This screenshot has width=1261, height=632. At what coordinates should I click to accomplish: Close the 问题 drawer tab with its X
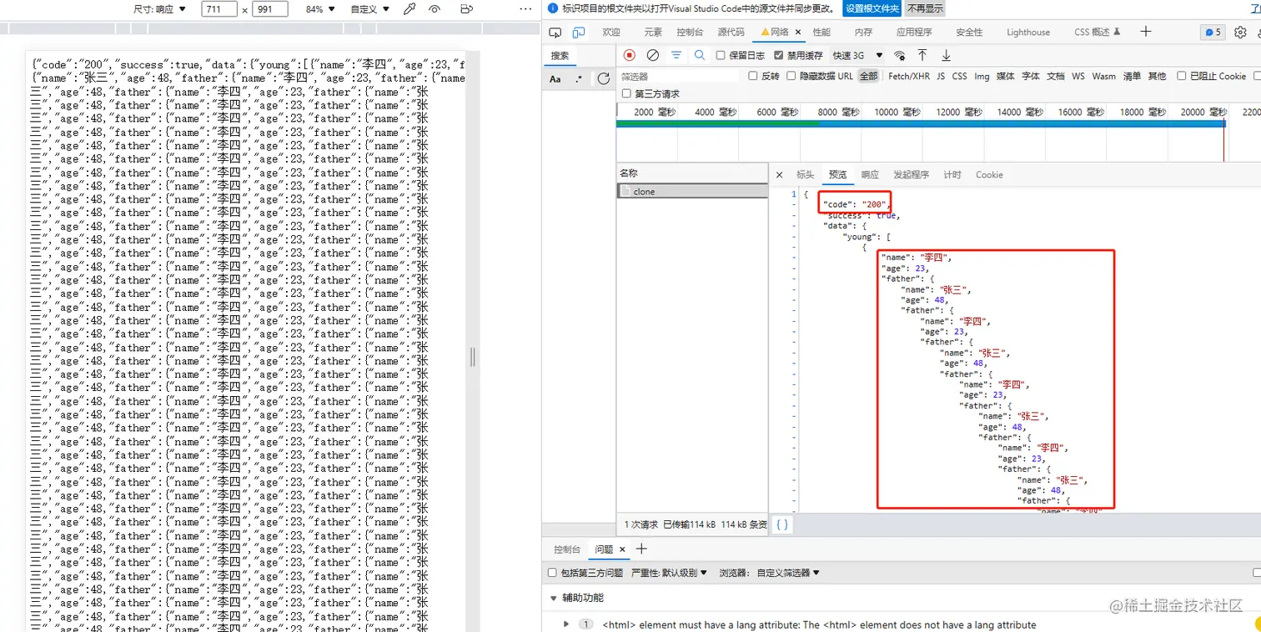click(x=622, y=549)
